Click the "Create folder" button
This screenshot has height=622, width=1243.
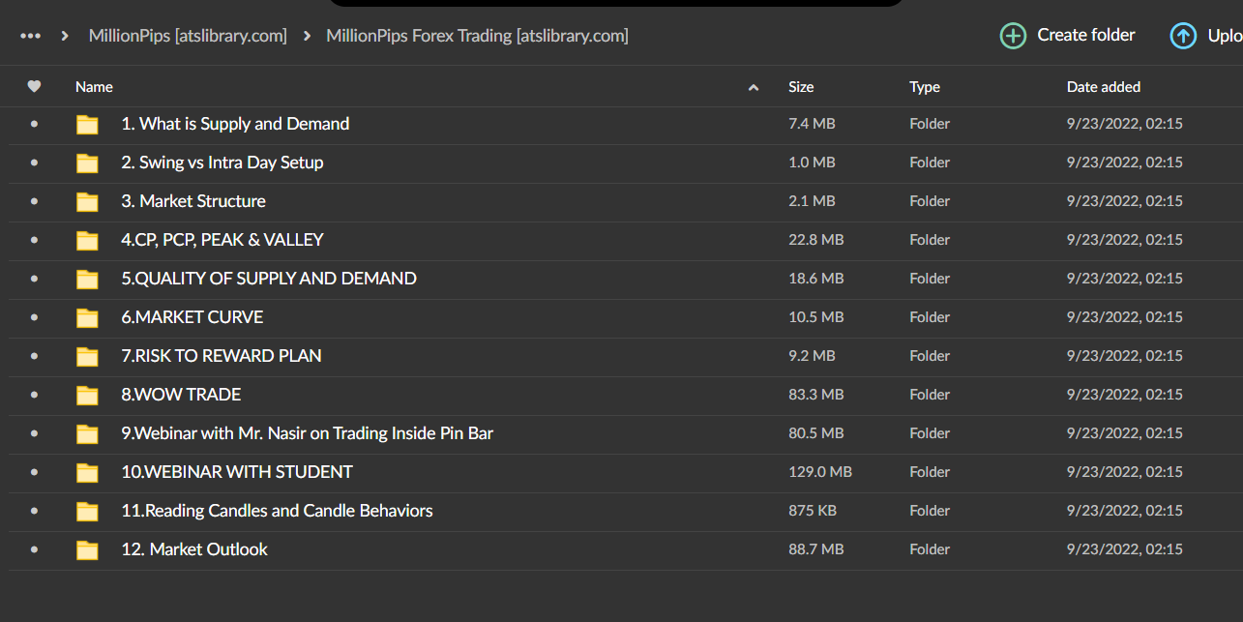tap(1067, 35)
